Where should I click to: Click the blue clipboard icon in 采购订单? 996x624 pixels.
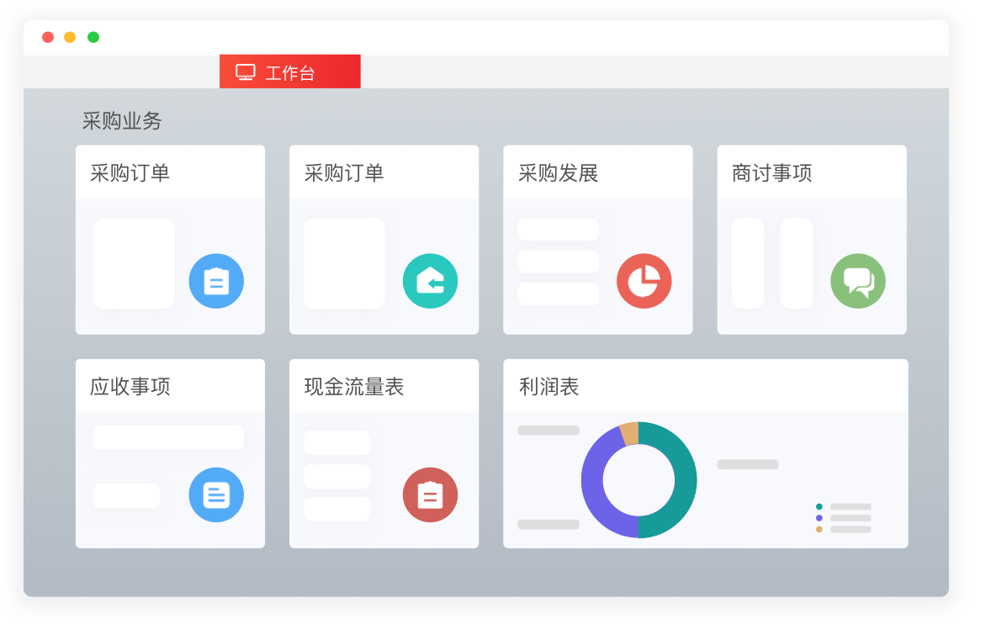tap(216, 281)
